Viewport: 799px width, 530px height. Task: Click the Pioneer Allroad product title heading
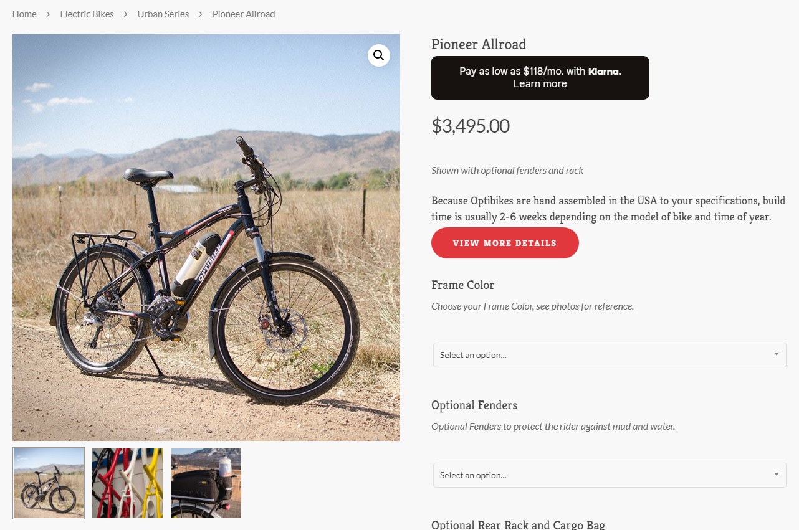tap(479, 44)
